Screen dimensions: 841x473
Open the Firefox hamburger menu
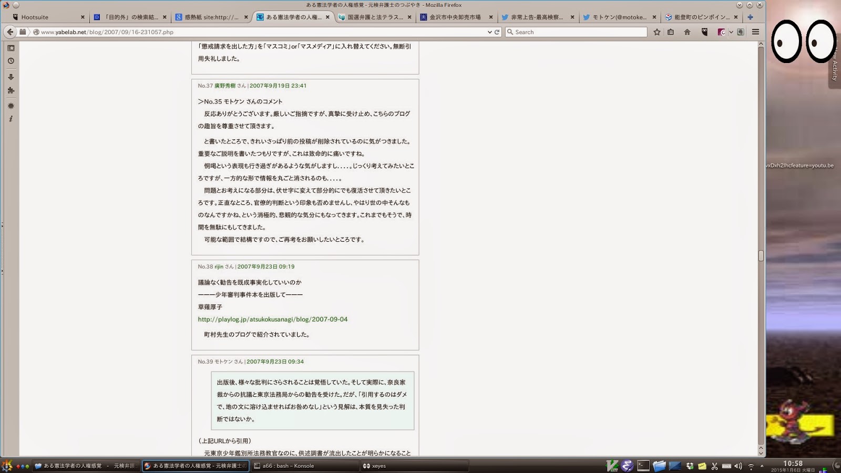[755, 32]
